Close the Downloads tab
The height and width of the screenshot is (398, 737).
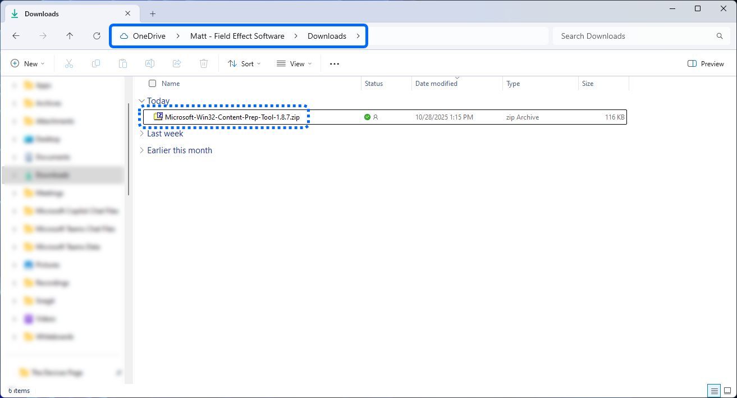tap(128, 13)
